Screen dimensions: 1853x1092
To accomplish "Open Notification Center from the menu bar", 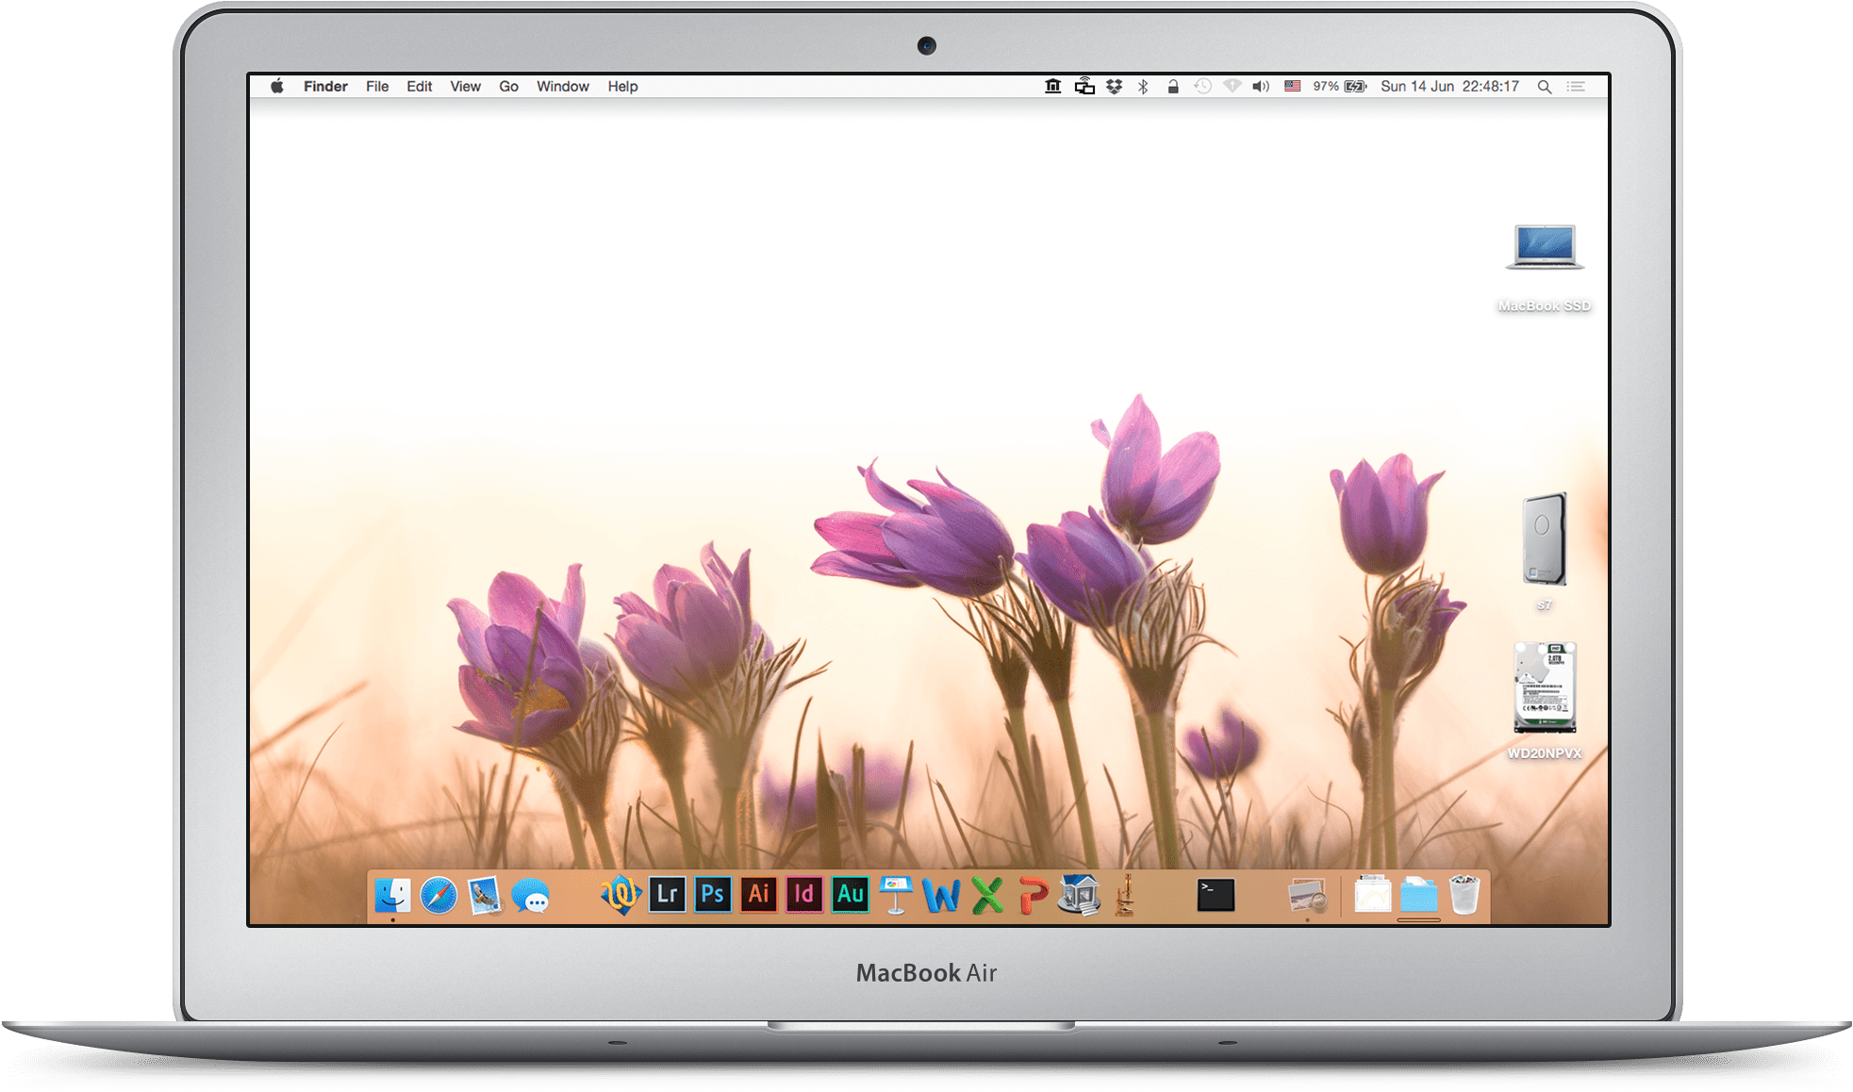I will pyautogui.click(x=1576, y=86).
